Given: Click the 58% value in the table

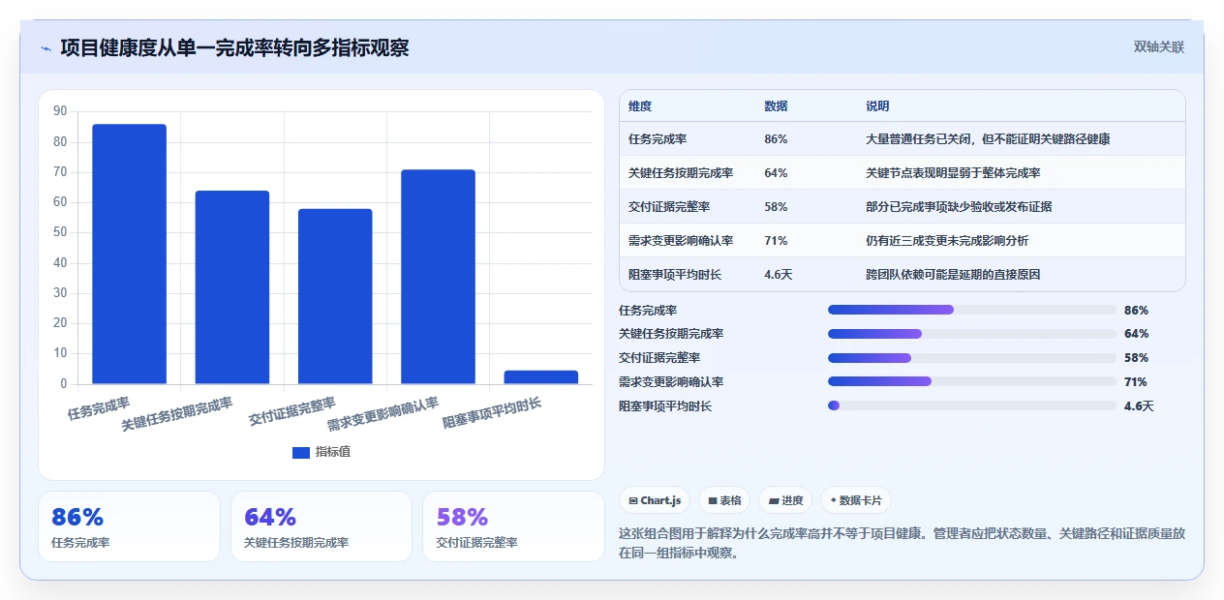Looking at the screenshot, I should 776,207.
